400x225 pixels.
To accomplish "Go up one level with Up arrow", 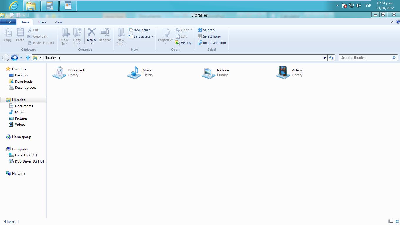I will tap(28, 58).
